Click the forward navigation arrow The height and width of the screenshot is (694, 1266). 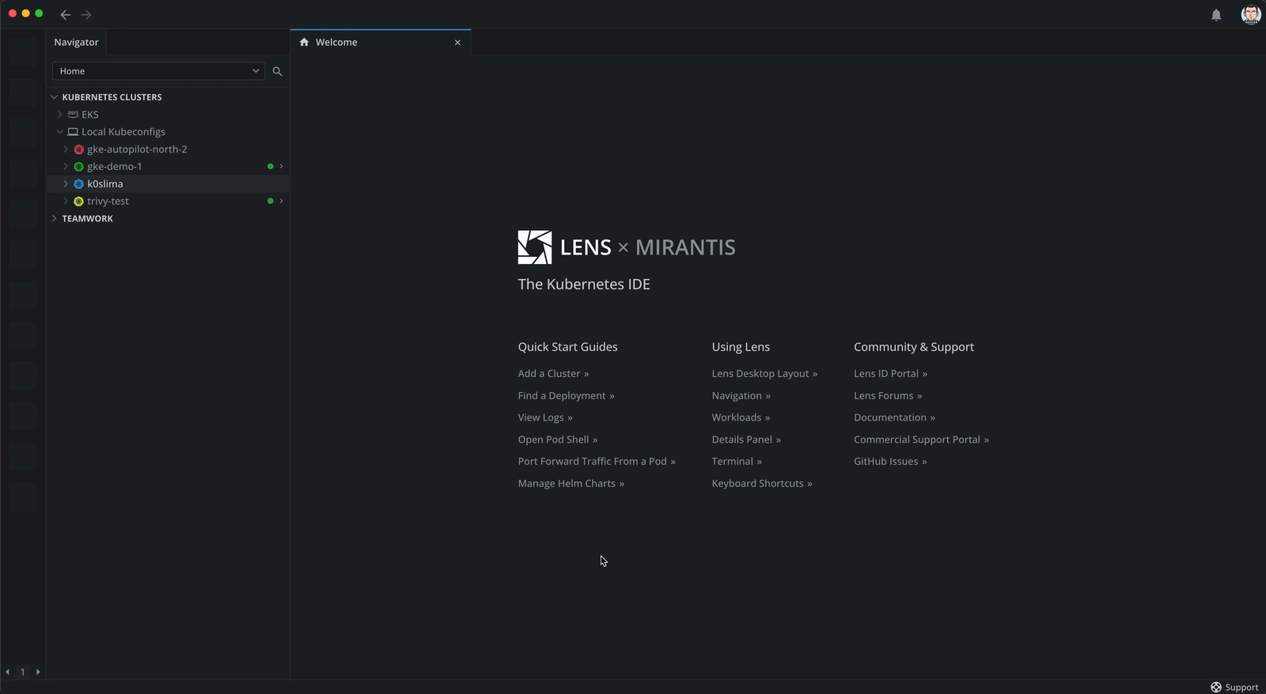pyautogui.click(x=86, y=15)
